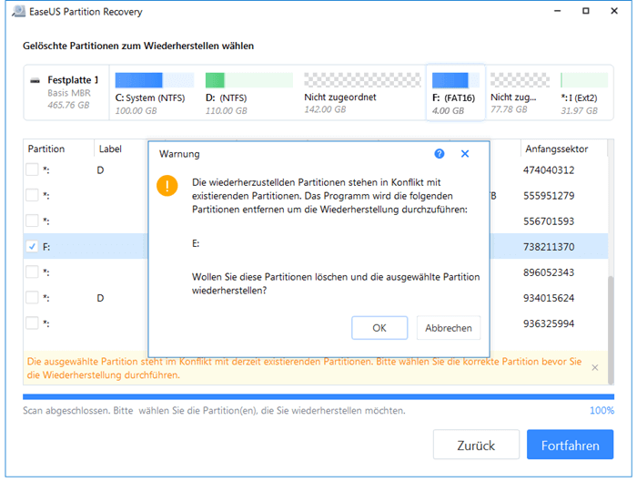Click the partition list vertical scrollbar
Image resolution: width=637 pixels, height=482 pixels.
click(611, 330)
